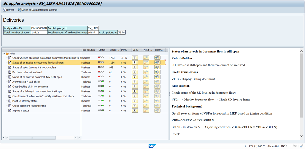Viewport: 305px width, 149px height.
Task: Click 'VF03 - Display Billing document' text
Action: tap(193, 79)
